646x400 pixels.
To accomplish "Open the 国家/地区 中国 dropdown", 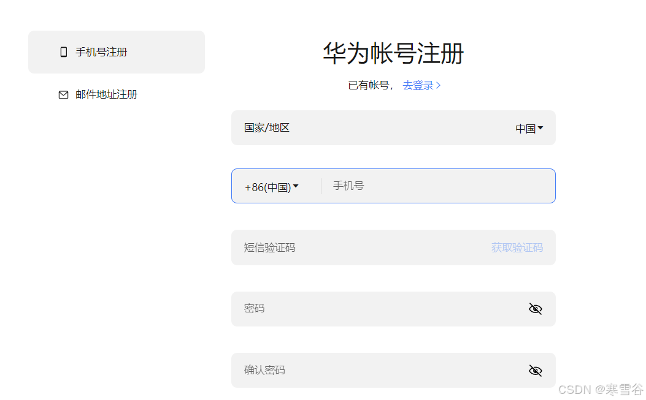I will (x=529, y=129).
